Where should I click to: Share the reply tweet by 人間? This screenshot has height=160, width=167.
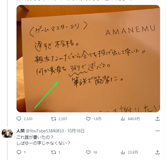(x=157, y=152)
